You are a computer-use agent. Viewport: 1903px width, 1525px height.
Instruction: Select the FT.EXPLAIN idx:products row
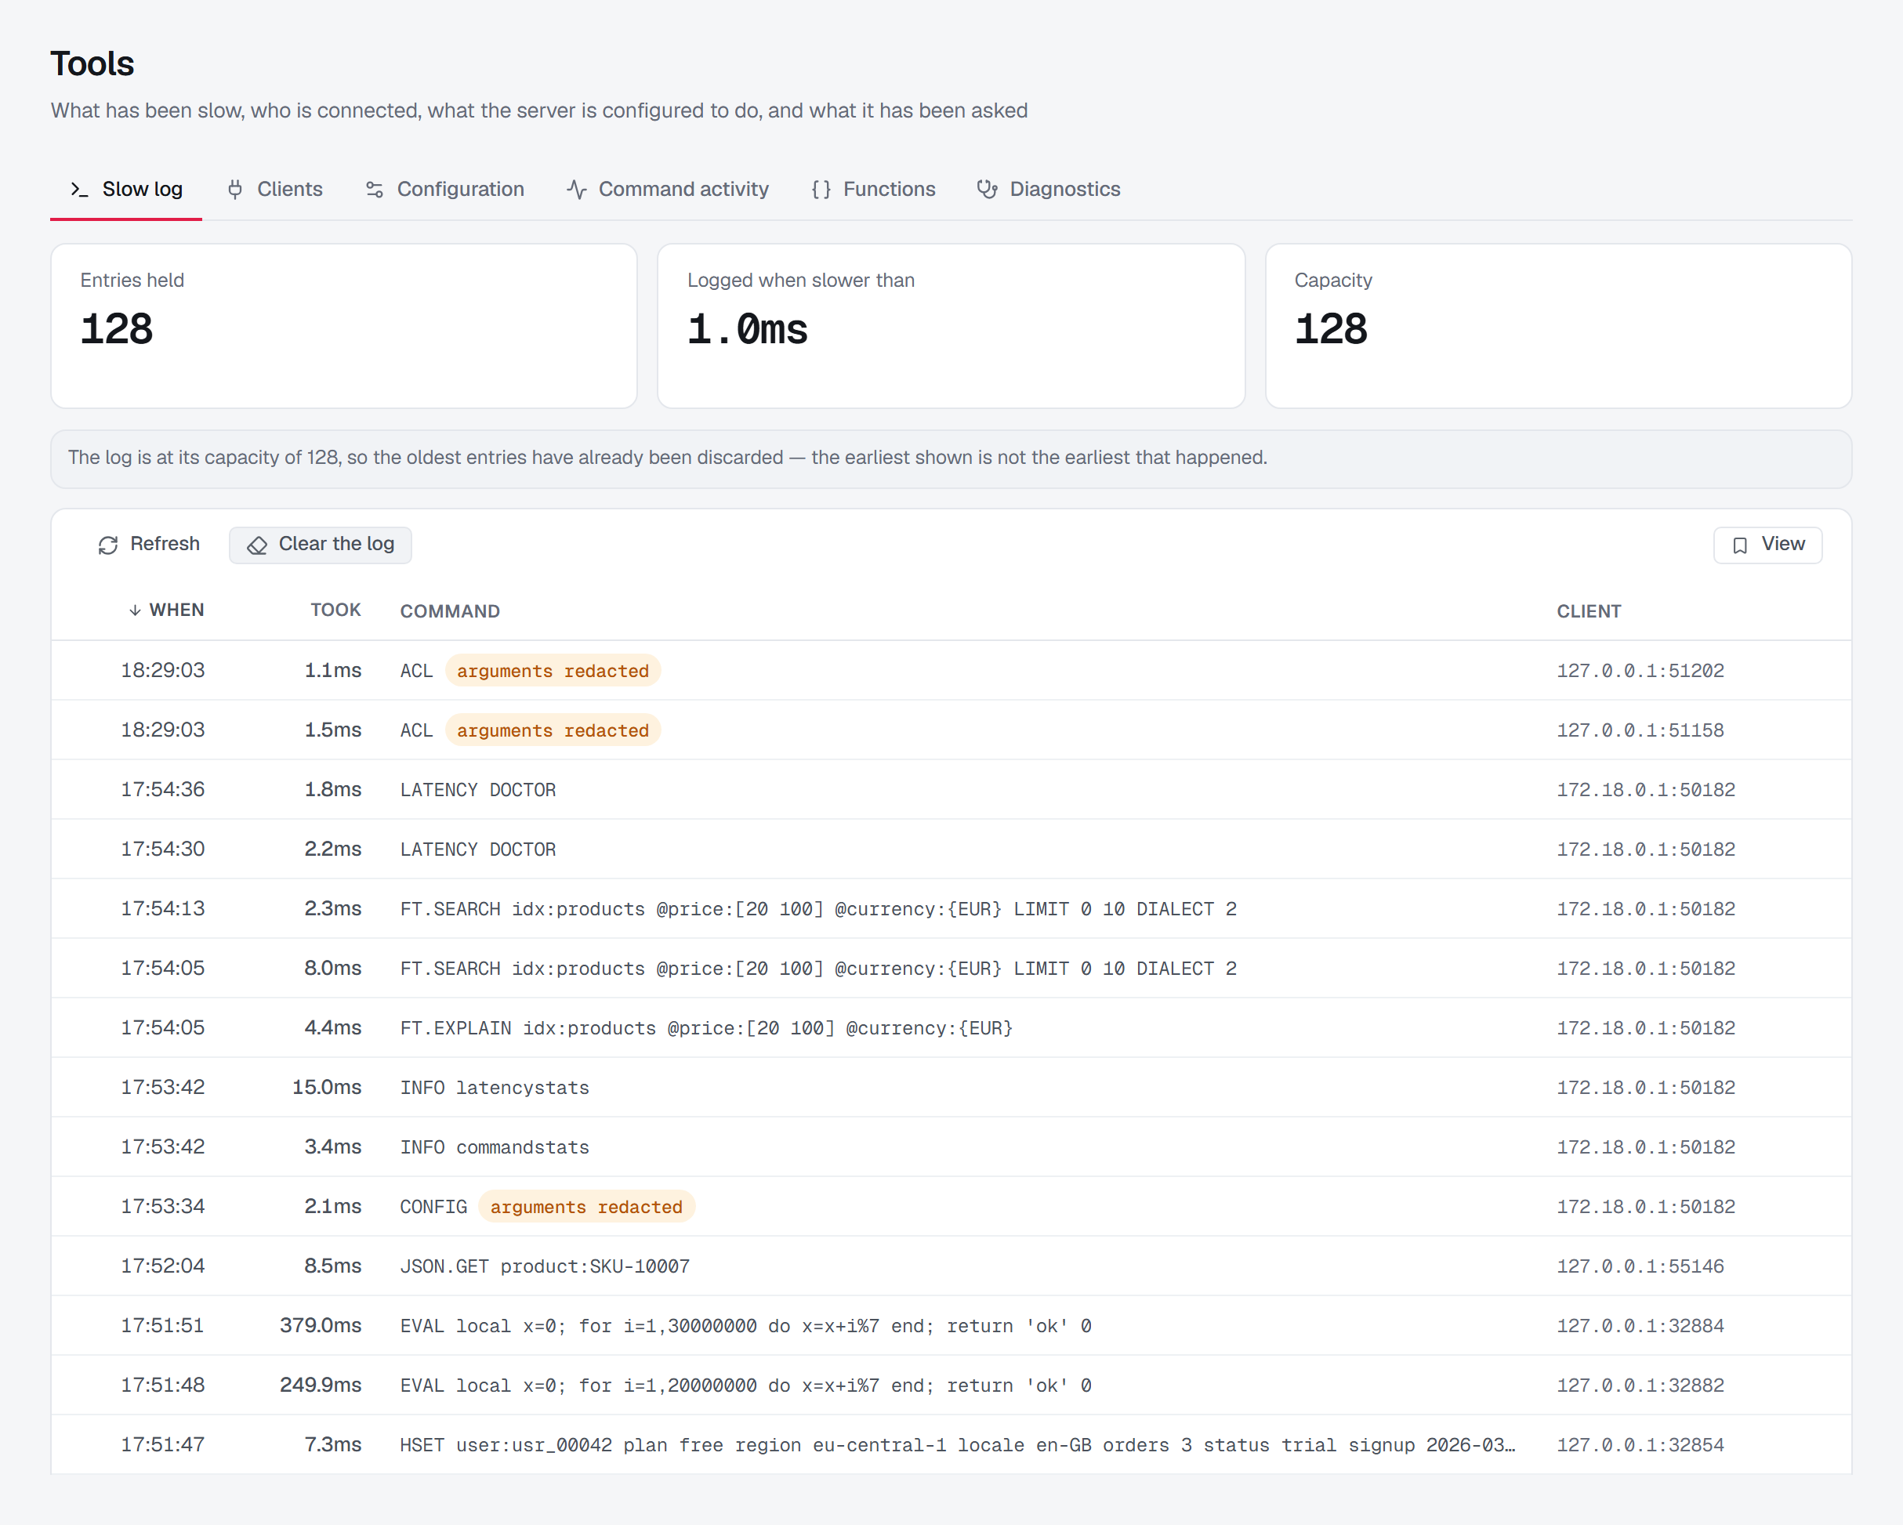pos(951,1028)
